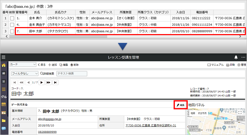This screenshot has height=135, width=247.
Task: Click the 編集 edit button
Action: click(x=181, y=105)
